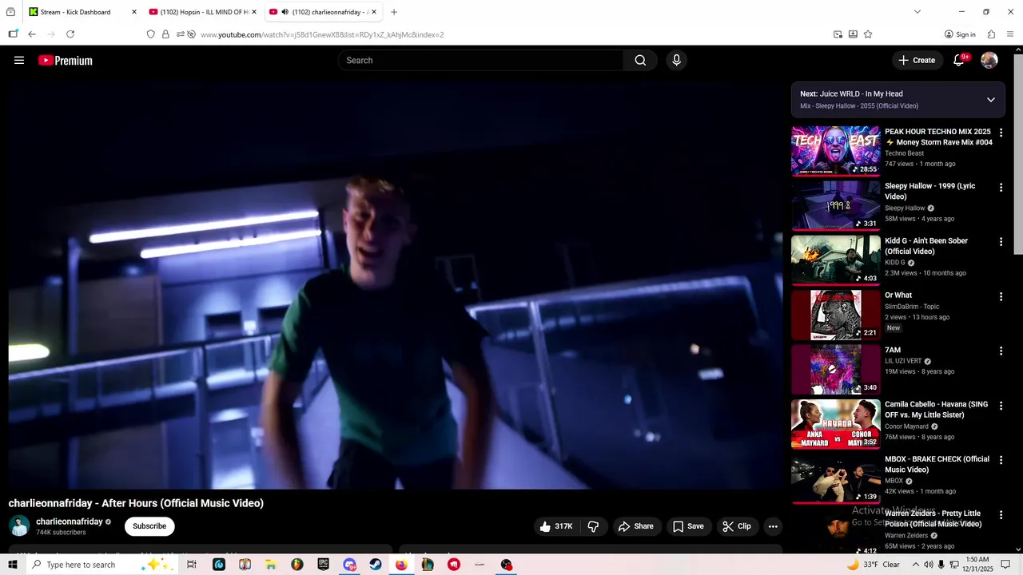Open Steam from the Windows taskbar

tap(375, 565)
